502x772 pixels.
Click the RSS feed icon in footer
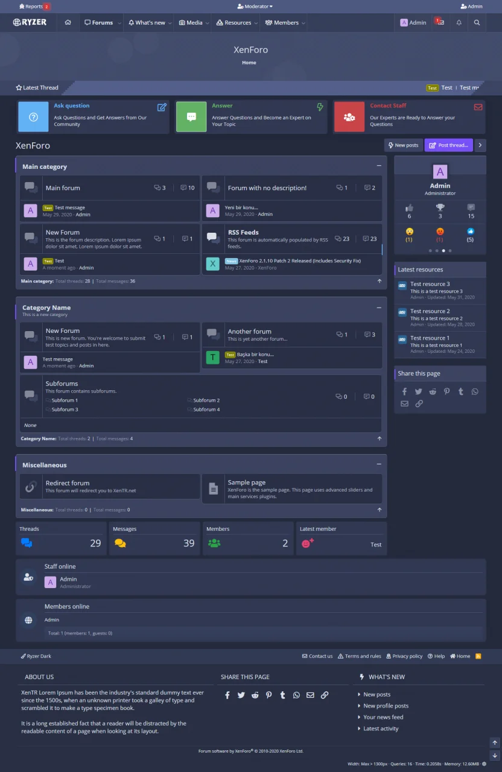[478, 656]
